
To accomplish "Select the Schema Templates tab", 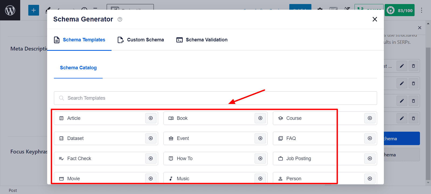I will click(79, 40).
